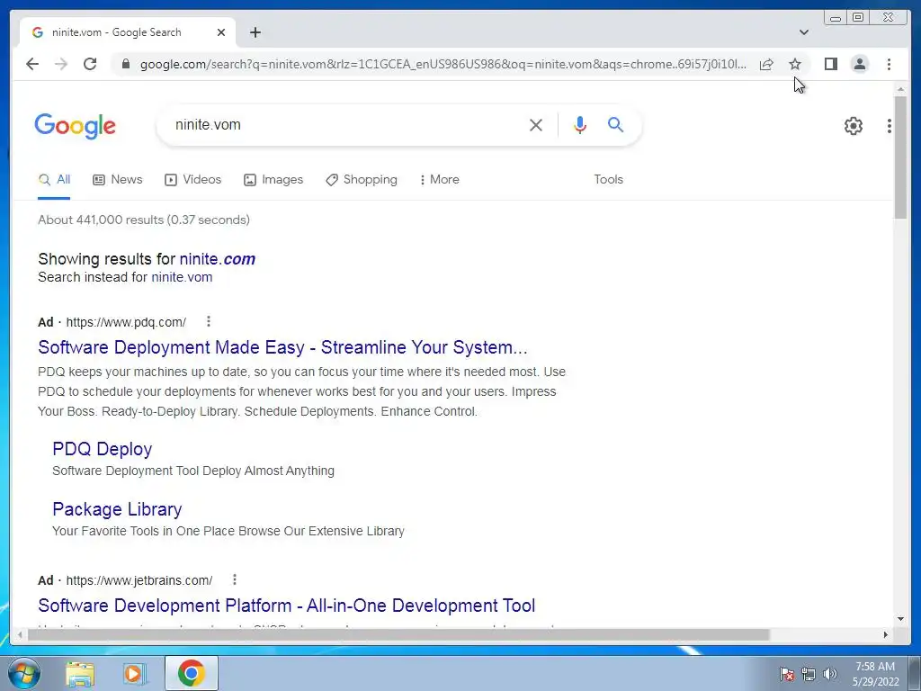Open a new tab
921x691 pixels.
(x=255, y=32)
